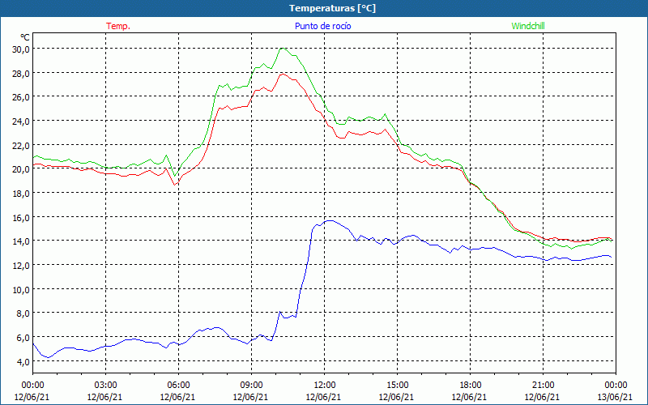Click the '12/06/21' date under 18:00
Viewport: 648px width, 405px height.
[470, 397]
